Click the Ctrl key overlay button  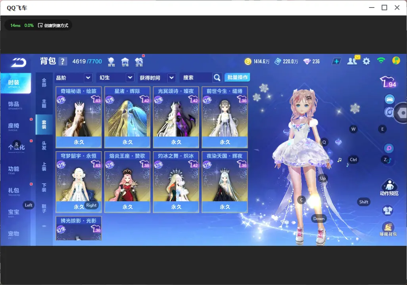point(353,160)
